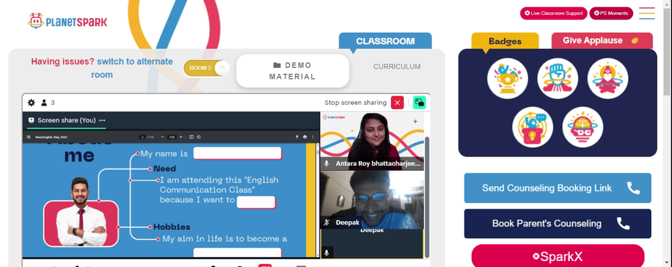672x267 pixels.
Task: Stop screen sharing with red X
Action: point(397,103)
